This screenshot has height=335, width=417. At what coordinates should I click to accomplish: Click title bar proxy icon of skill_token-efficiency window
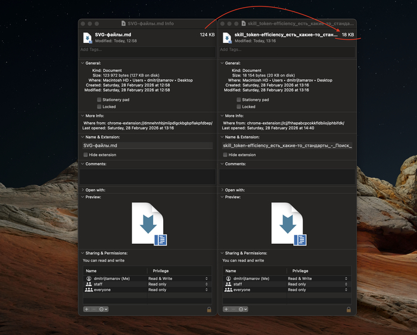[243, 23]
